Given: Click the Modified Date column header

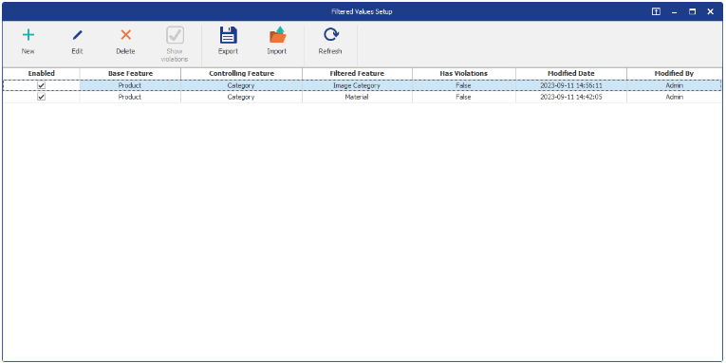Looking at the screenshot, I should click(571, 74).
